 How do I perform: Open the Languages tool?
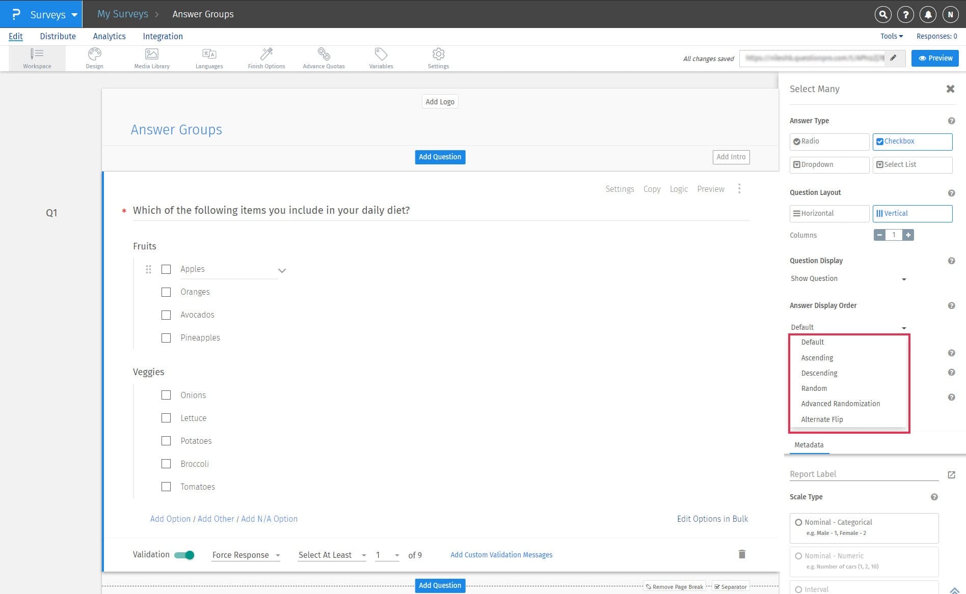point(209,58)
